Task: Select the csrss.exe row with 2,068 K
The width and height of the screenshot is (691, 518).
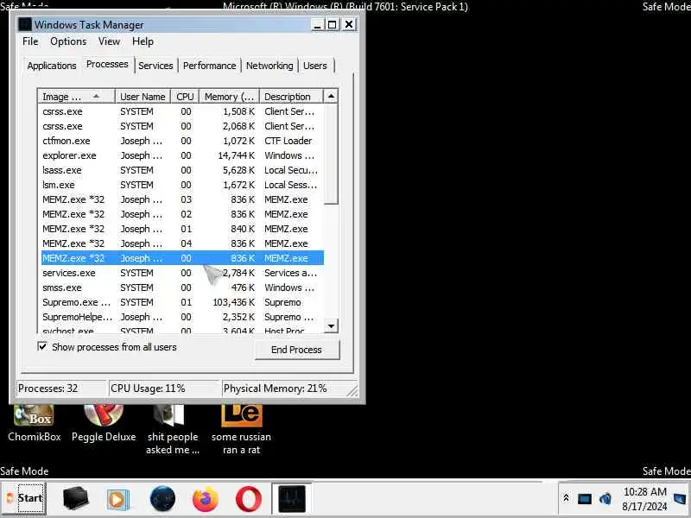Action: tap(182, 126)
